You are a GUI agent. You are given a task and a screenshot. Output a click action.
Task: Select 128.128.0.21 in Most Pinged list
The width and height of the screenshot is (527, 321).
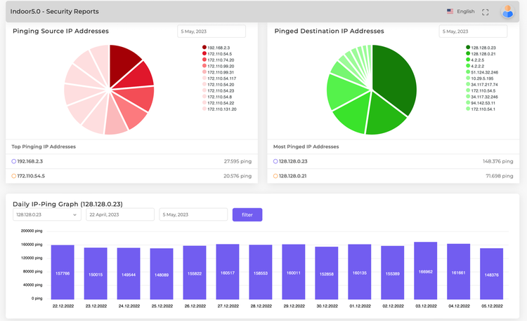(x=393, y=176)
